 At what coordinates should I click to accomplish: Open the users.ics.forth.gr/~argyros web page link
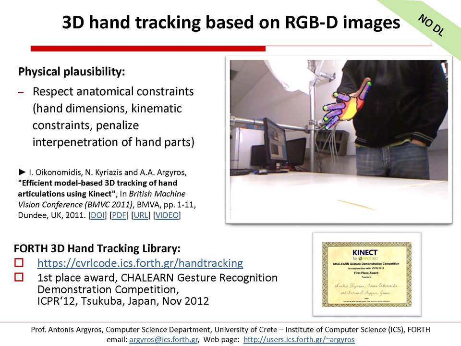[x=299, y=340]
